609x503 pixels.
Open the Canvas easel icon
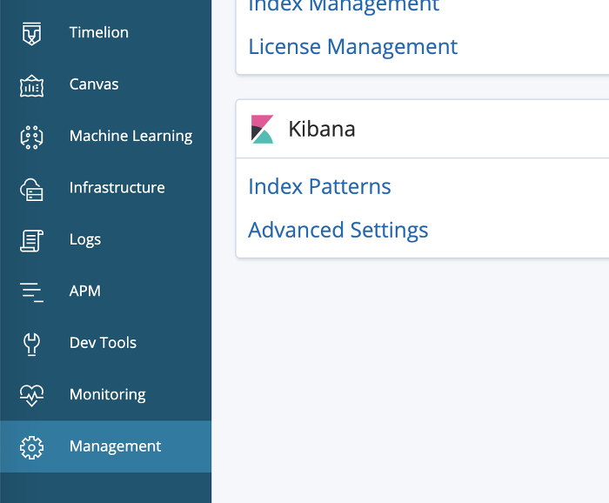coord(31,86)
